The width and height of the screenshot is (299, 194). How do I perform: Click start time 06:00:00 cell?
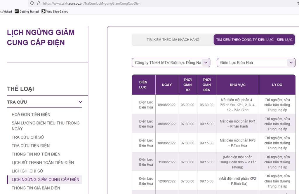coord(187,105)
